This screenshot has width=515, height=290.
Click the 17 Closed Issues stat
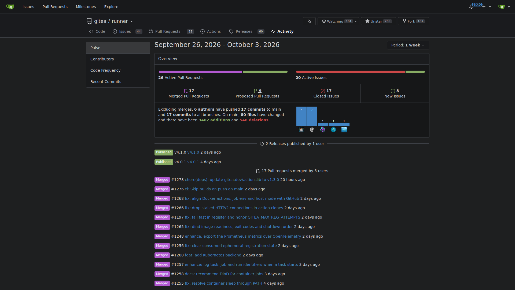click(326, 93)
